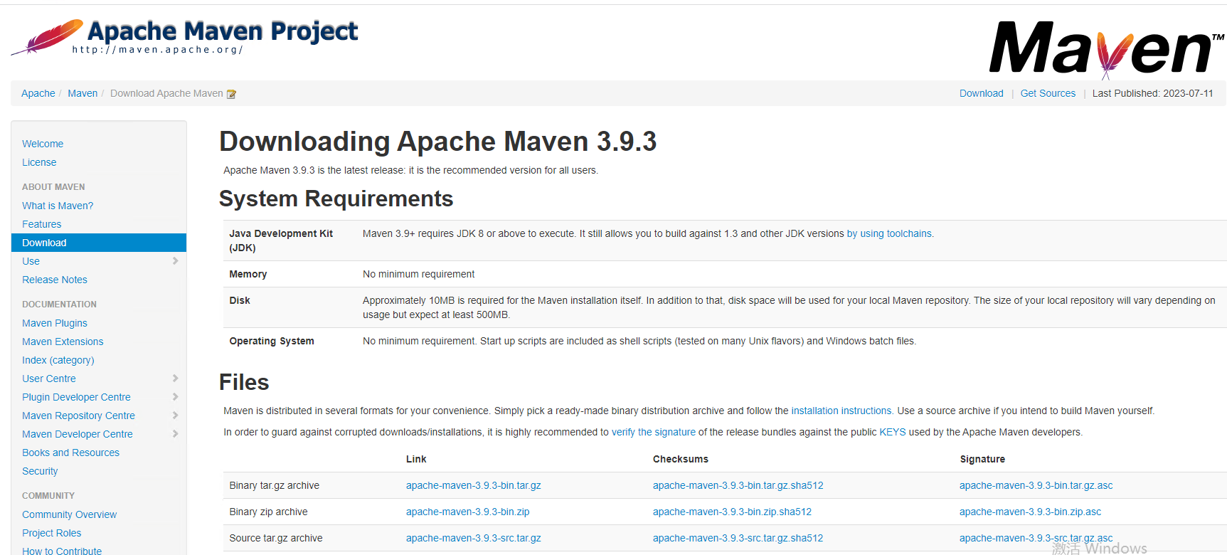Open Release Notes in sidebar
Image resolution: width=1227 pixels, height=555 pixels.
(x=55, y=280)
